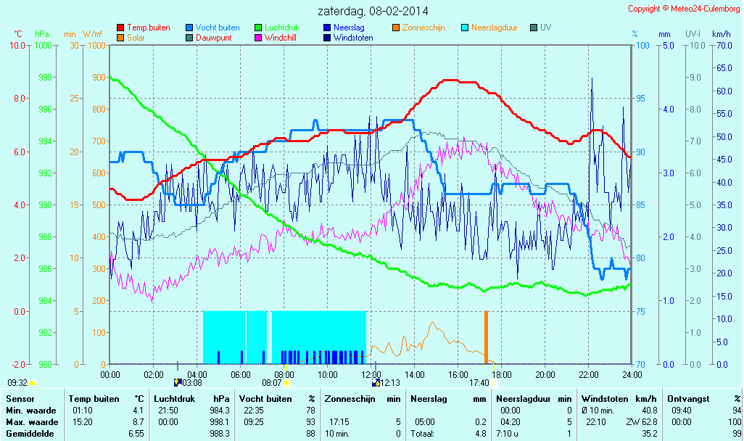Click the orange sunshine bar near 17:15
Image resolution: width=744 pixels, height=441 pixels.
(486, 337)
